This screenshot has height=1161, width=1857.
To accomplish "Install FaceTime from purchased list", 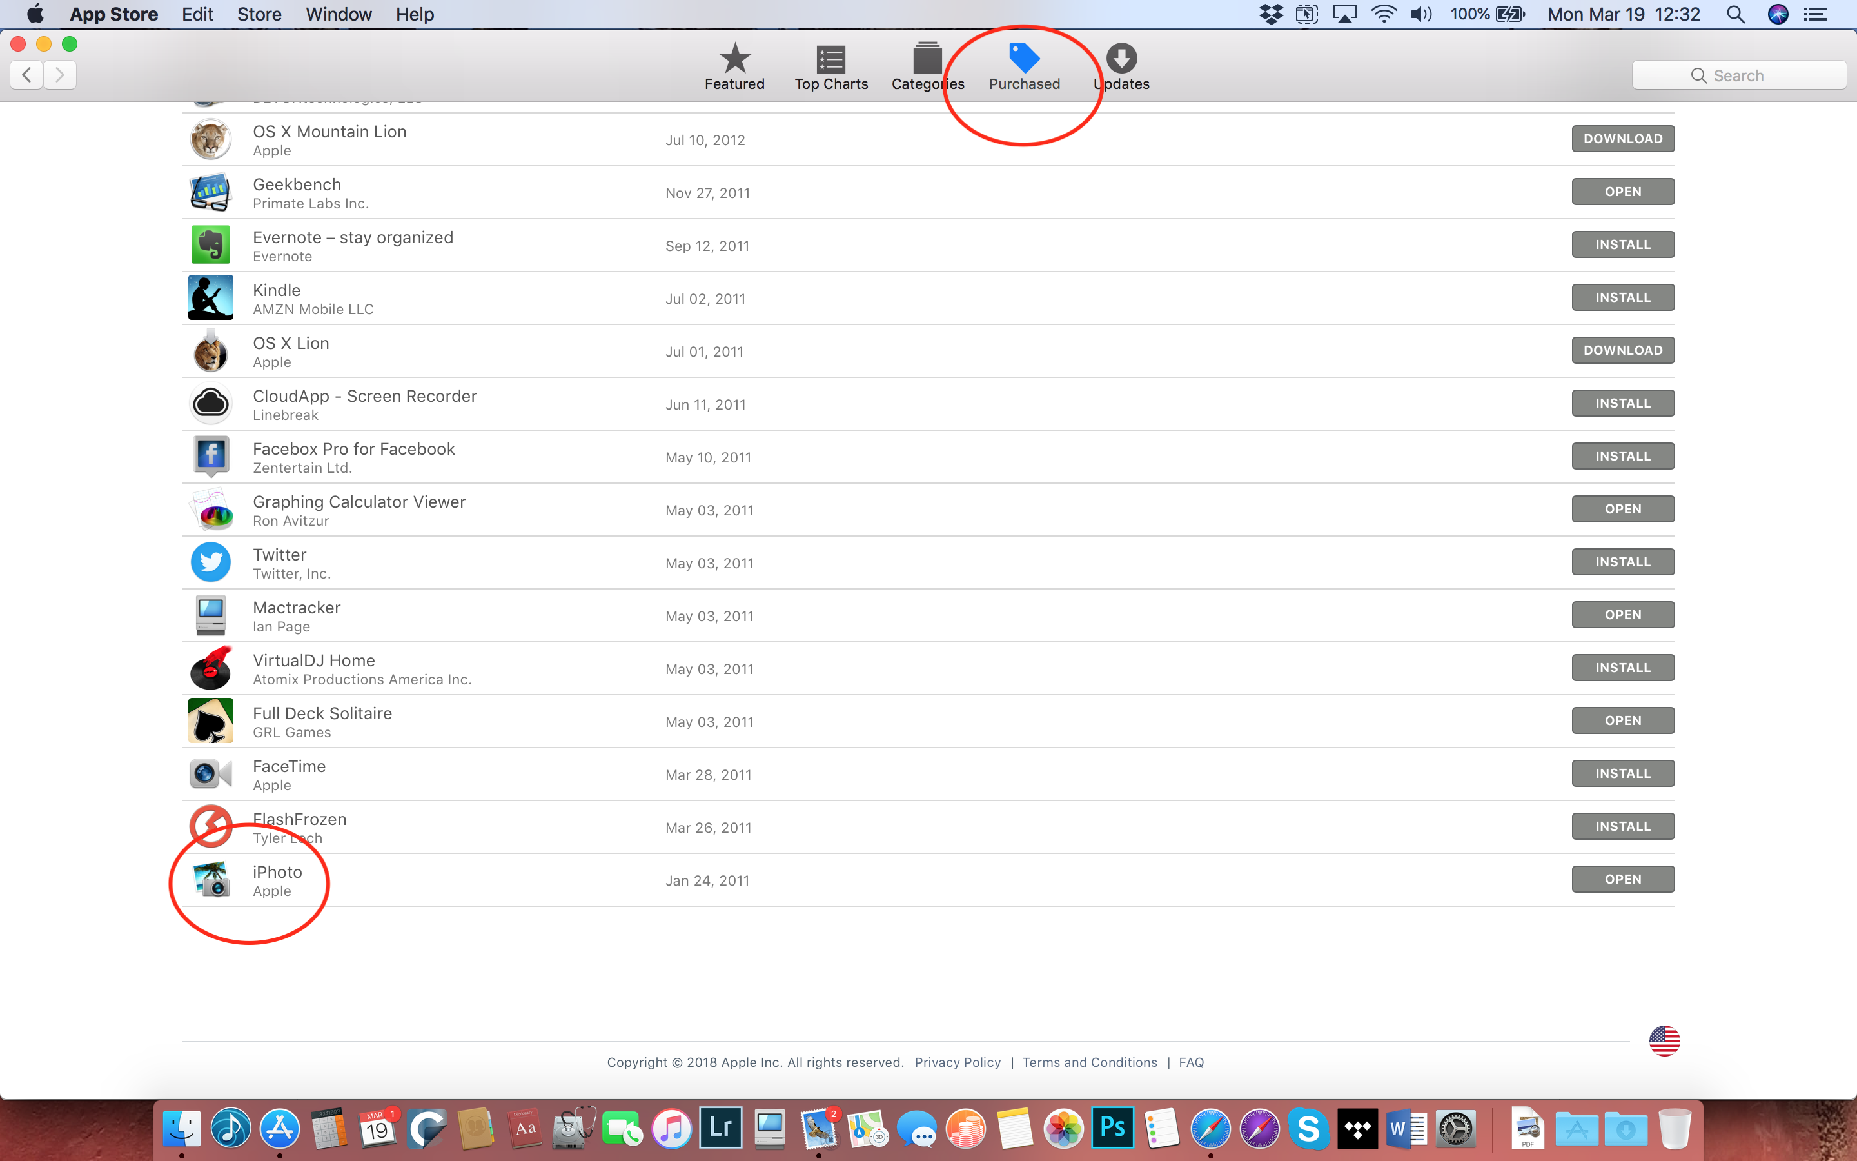I will 1622,774.
